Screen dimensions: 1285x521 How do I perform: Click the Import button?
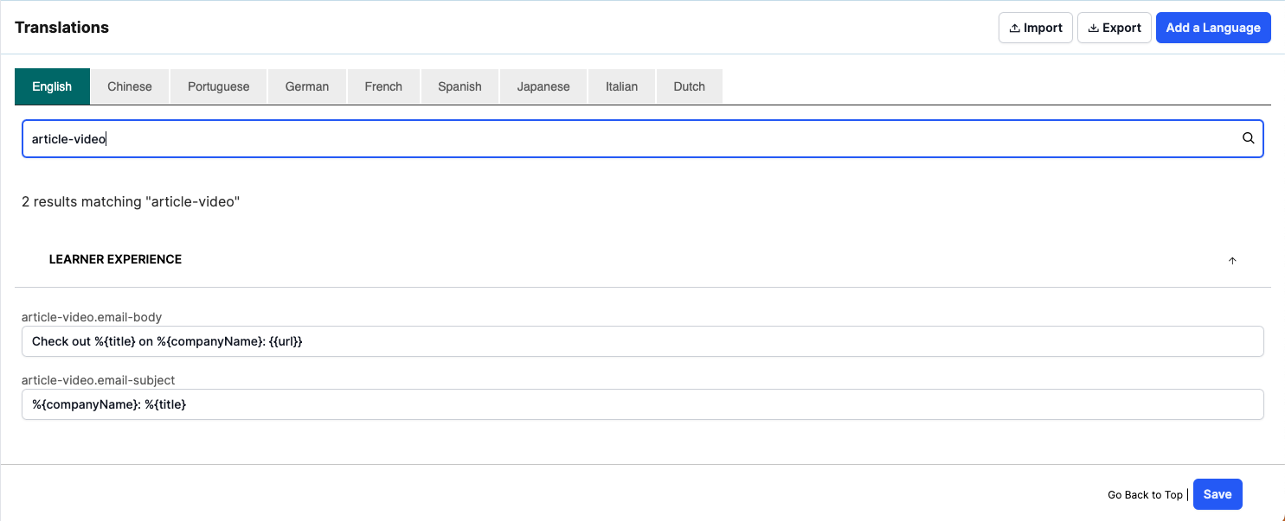1036,28
